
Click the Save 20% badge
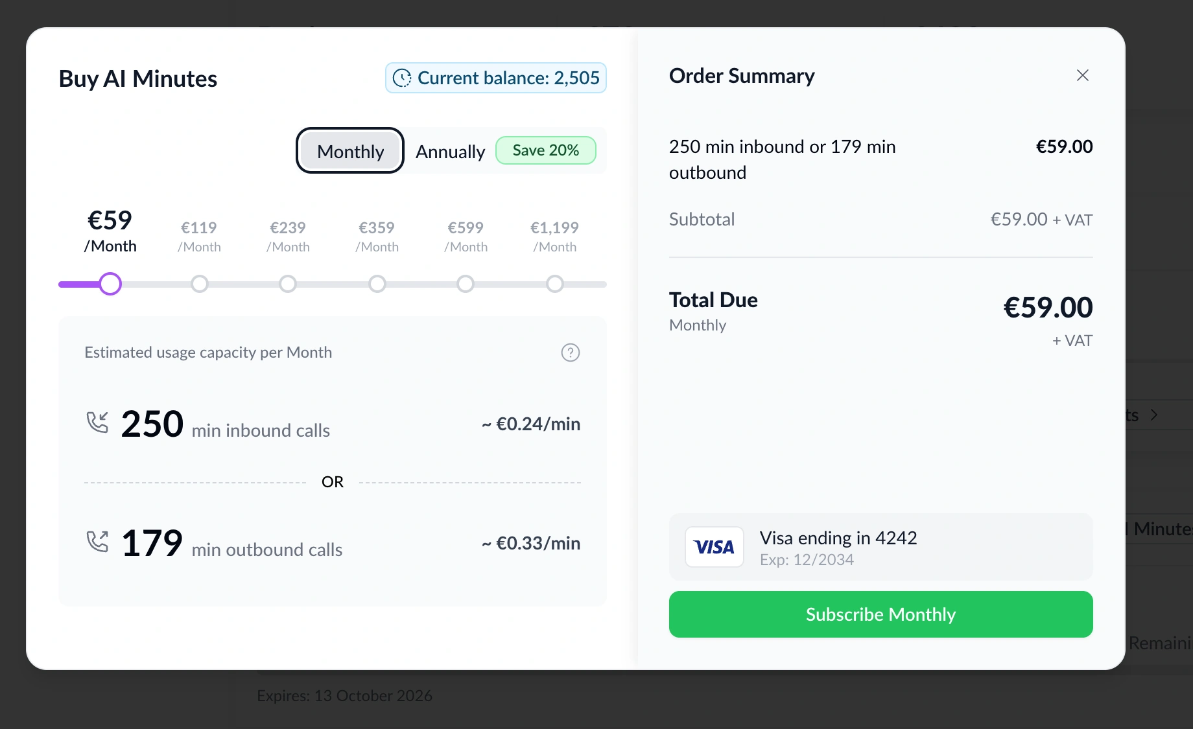coord(546,150)
